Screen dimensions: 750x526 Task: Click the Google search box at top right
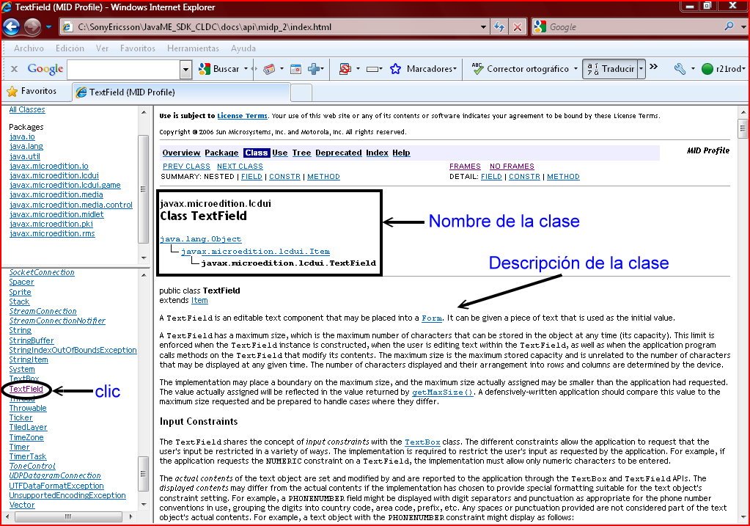(633, 27)
